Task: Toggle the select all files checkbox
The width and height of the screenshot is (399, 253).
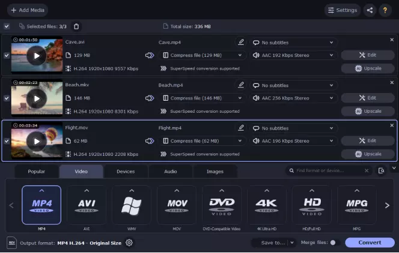Action: [7, 26]
